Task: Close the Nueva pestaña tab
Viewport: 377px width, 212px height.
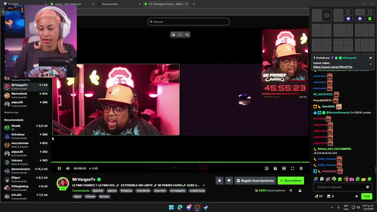Action: [140, 4]
